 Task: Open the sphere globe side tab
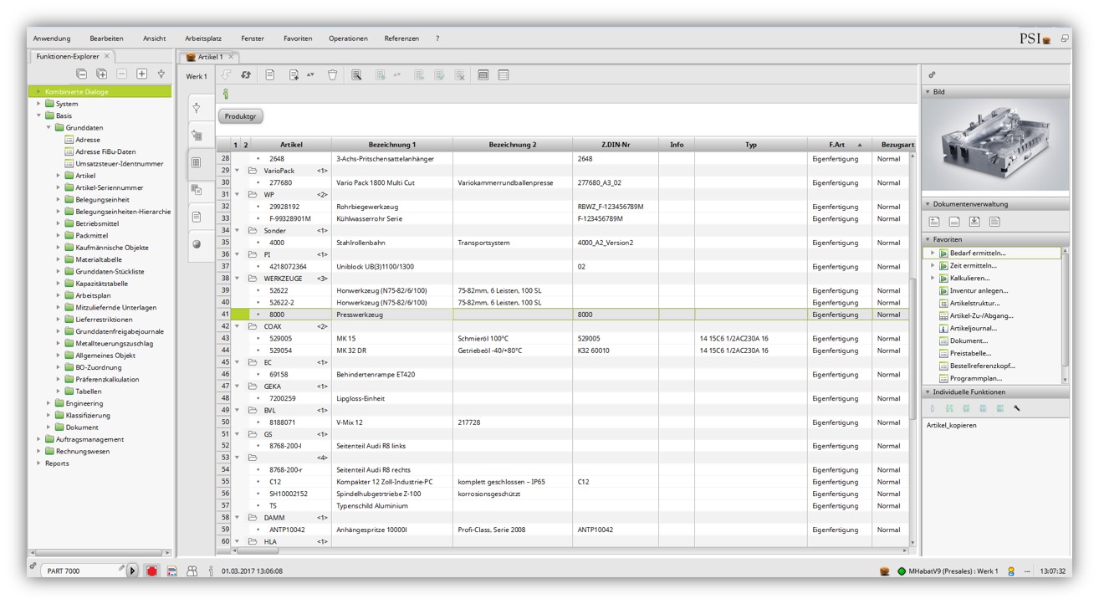click(197, 244)
